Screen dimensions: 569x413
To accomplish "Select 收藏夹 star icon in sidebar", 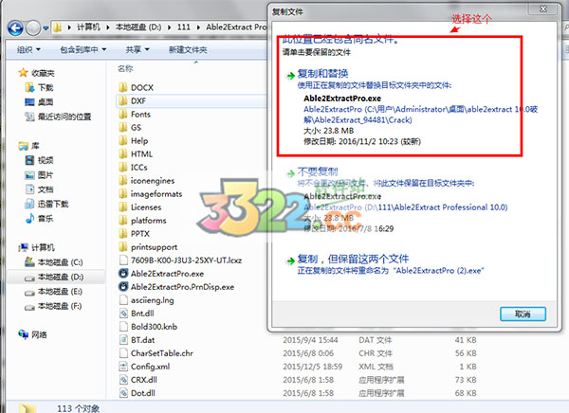I will click(x=23, y=73).
